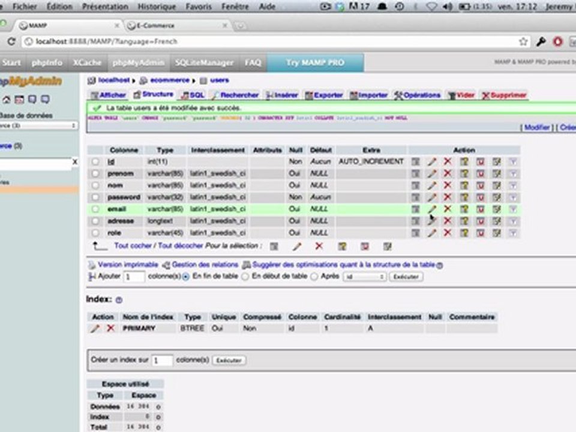Edit the email column with pencil icon

point(431,209)
